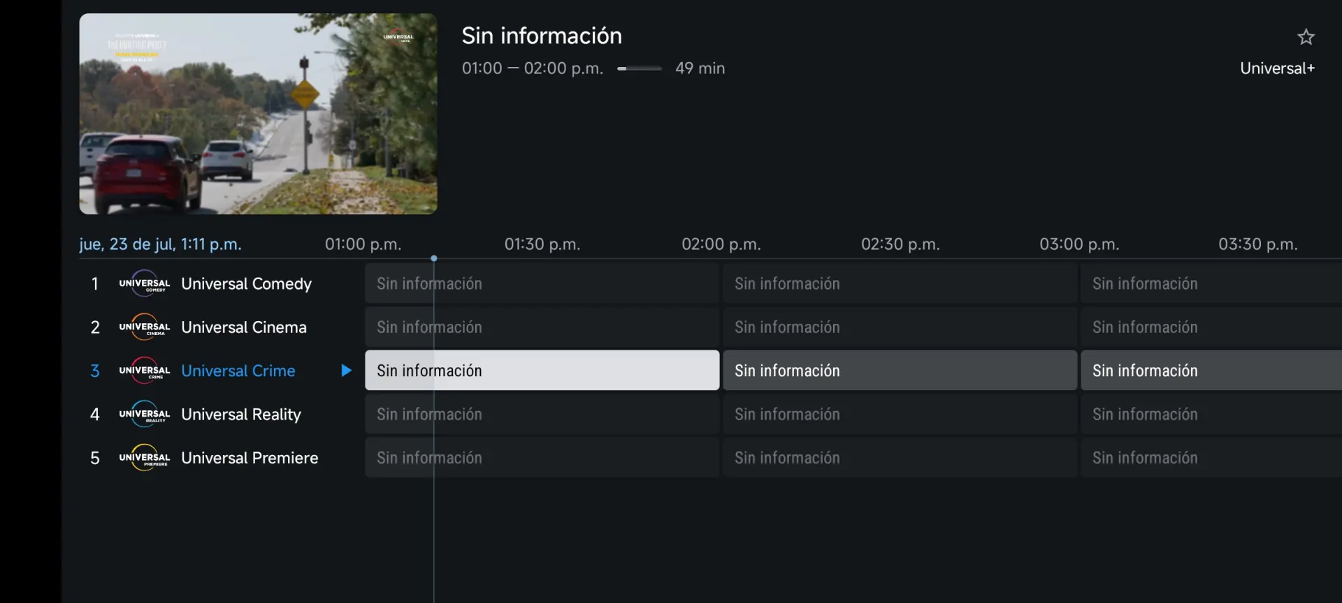Choose the Universal Comedy channel name
Image resolution: width=1342 pixels, height=603 pixels.
(x=246, y=284)
